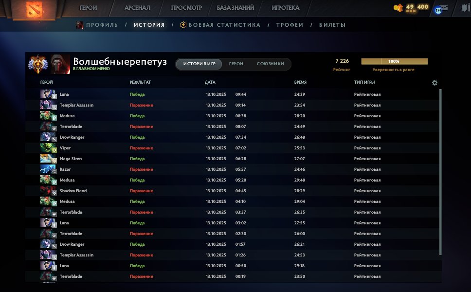Screen dimensions: 471x292
Task: Sort matches by the Результат column header
Action: [140, 83]
